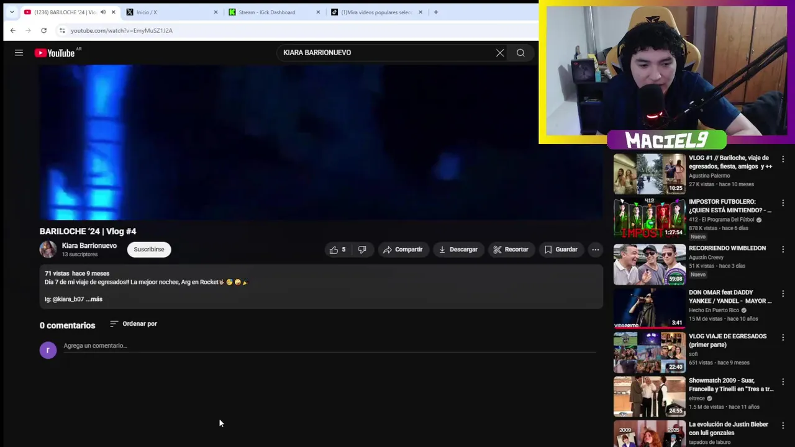
Task: Open Kiara Barrionuevo channel name link
Action: point(89,246)
